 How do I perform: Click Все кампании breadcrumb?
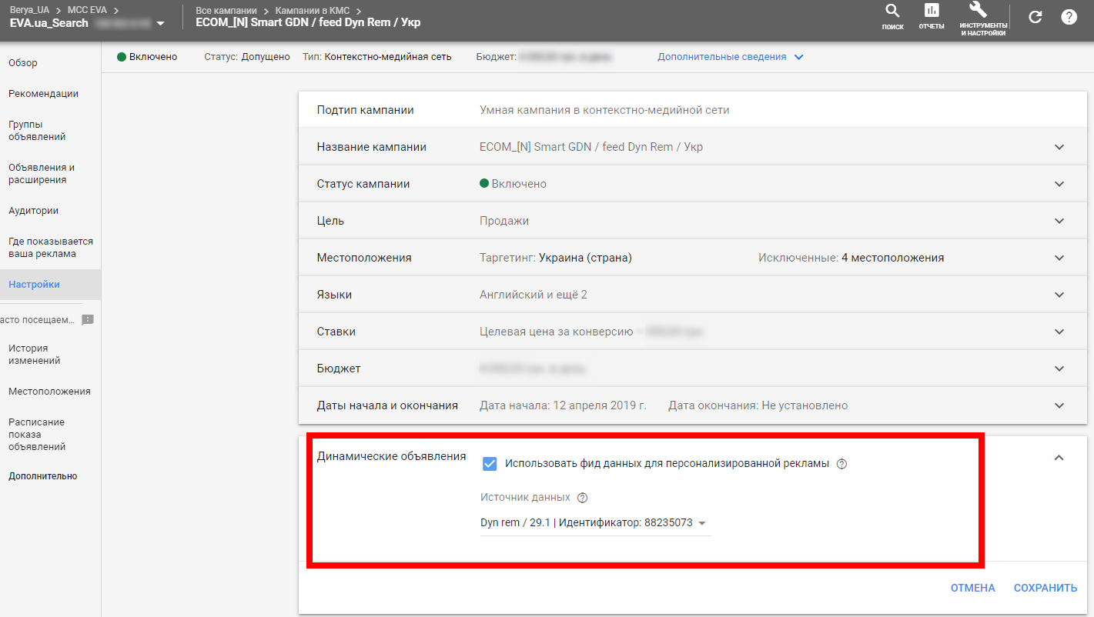(225, 10)
